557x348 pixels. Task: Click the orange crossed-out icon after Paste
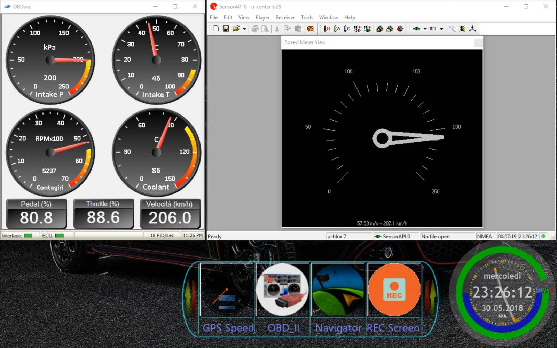[x=310, y=29]
